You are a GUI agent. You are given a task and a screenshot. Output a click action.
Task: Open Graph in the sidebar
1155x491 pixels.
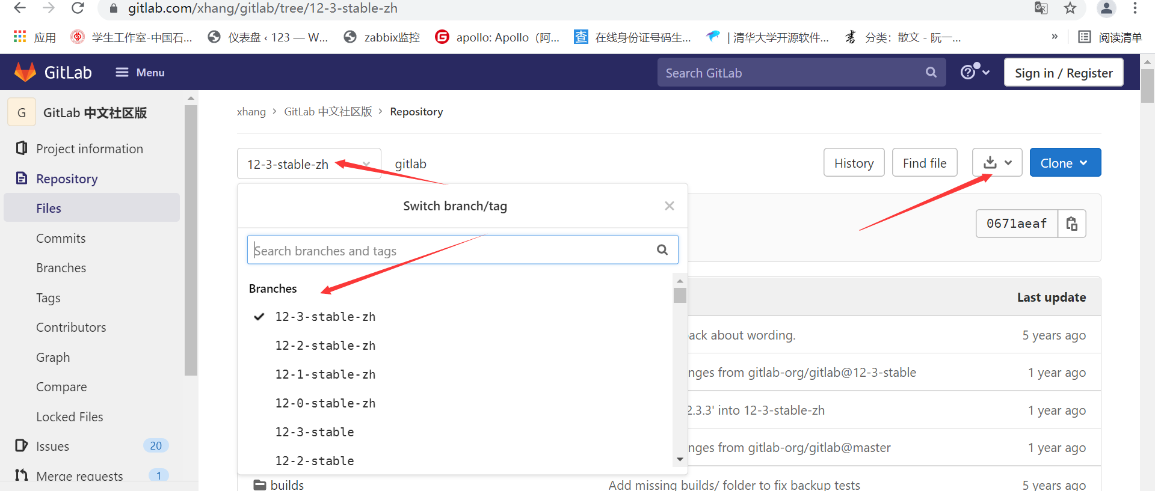pyautogui.click(x=53, y=357)
